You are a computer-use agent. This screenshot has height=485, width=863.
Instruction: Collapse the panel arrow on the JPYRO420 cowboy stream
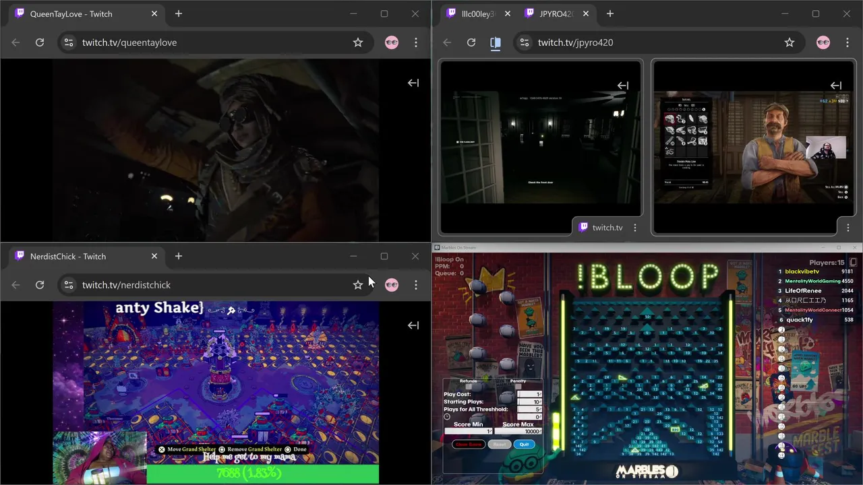tap(836, 86)
